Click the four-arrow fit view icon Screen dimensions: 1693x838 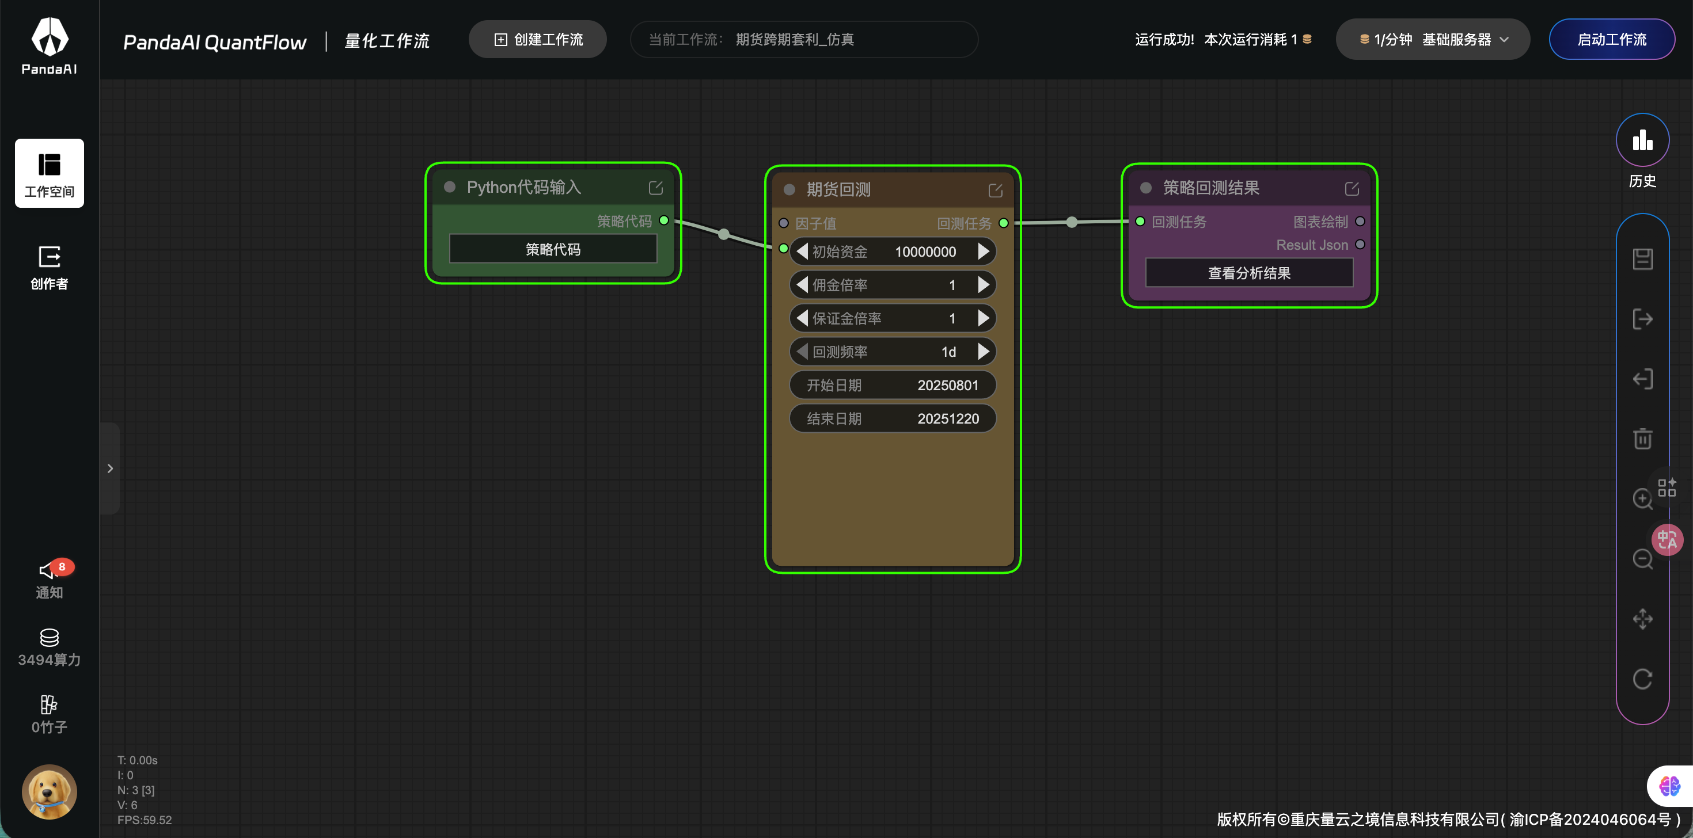(x=1642, y=619)
